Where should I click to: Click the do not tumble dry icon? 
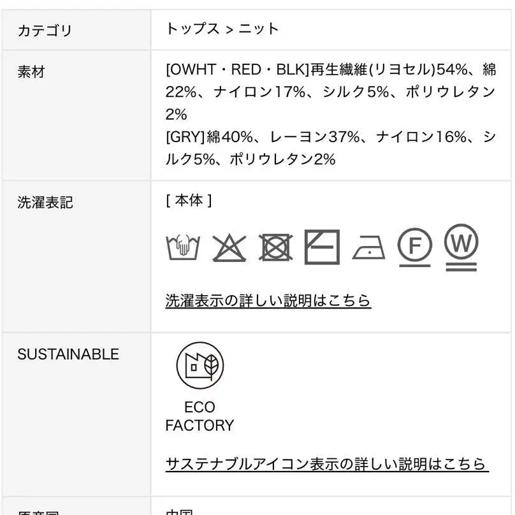(x=275, y=247)
